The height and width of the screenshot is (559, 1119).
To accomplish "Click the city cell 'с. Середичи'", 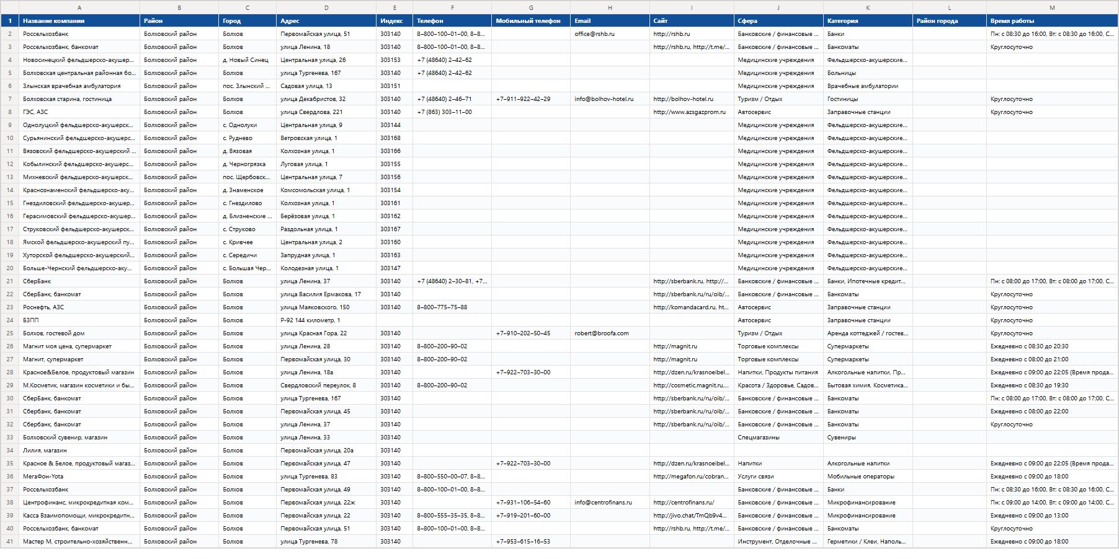I will pos(247,255).
